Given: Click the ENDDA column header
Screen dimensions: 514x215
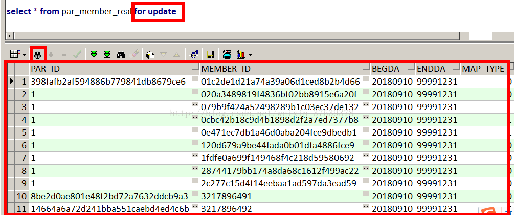Looking at the screenshot, I should tap(438, 69).
